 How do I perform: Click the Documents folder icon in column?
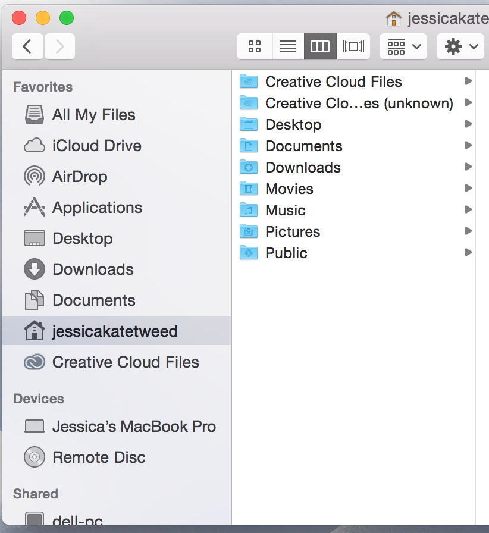pos(249,146)
